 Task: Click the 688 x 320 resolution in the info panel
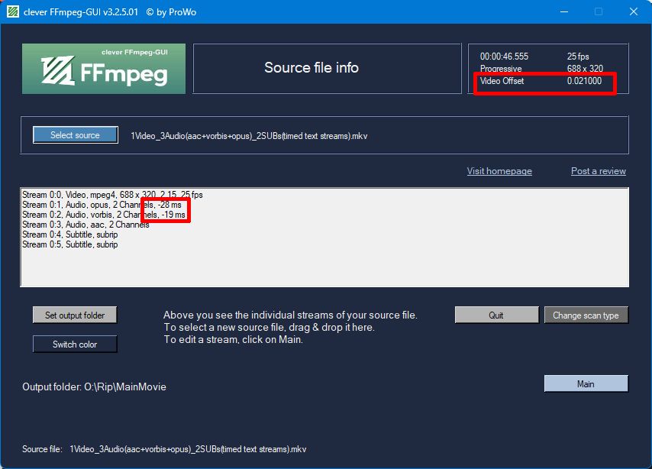click(585, 68)
